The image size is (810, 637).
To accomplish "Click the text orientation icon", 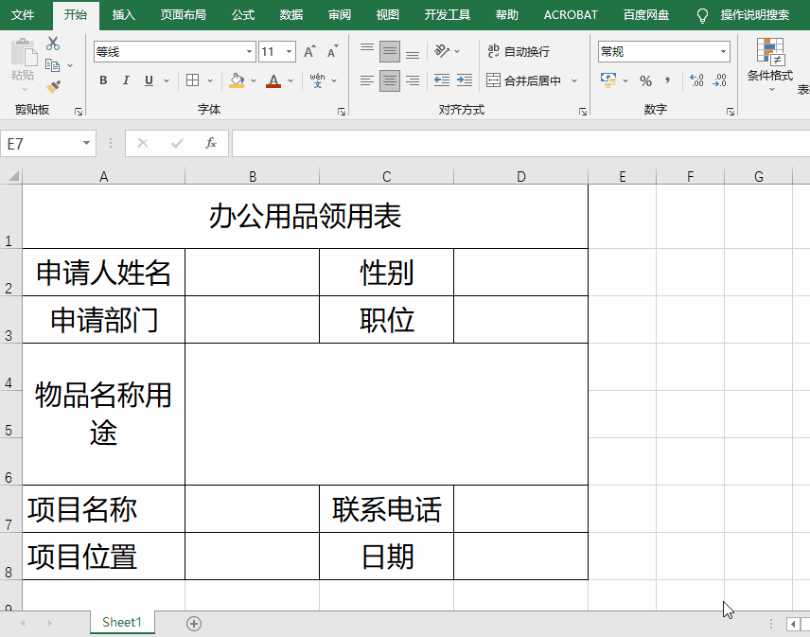I will (442, 50).
